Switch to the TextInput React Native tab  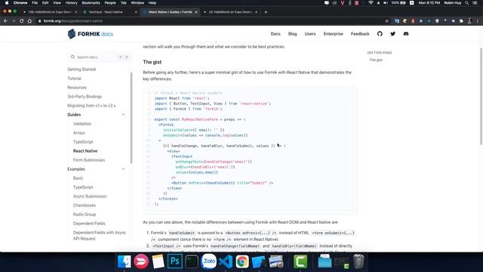click(x=109, y=12)
